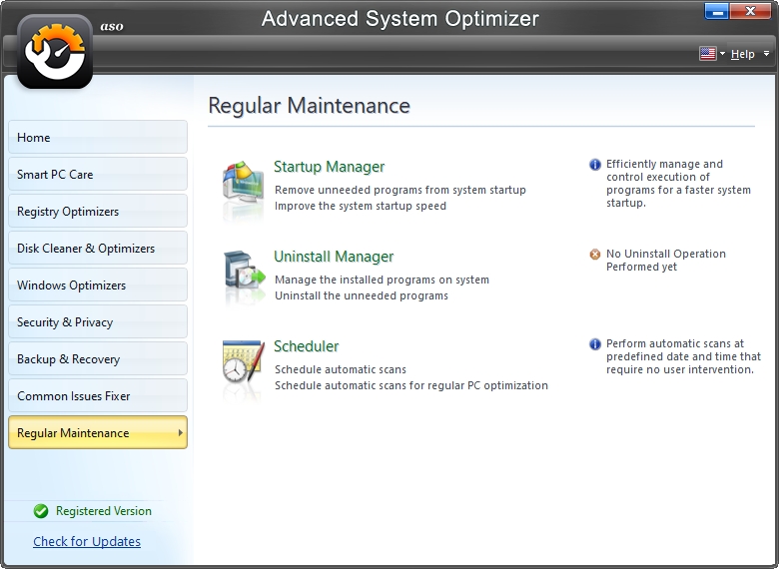Expand the Regular Maintenance arrow in sidebar
Viewport: 779px width, 569px height.
180,433
